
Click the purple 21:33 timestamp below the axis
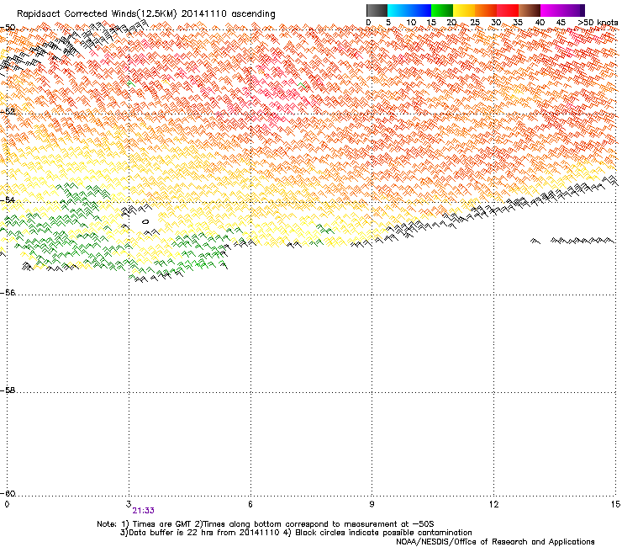143,511
